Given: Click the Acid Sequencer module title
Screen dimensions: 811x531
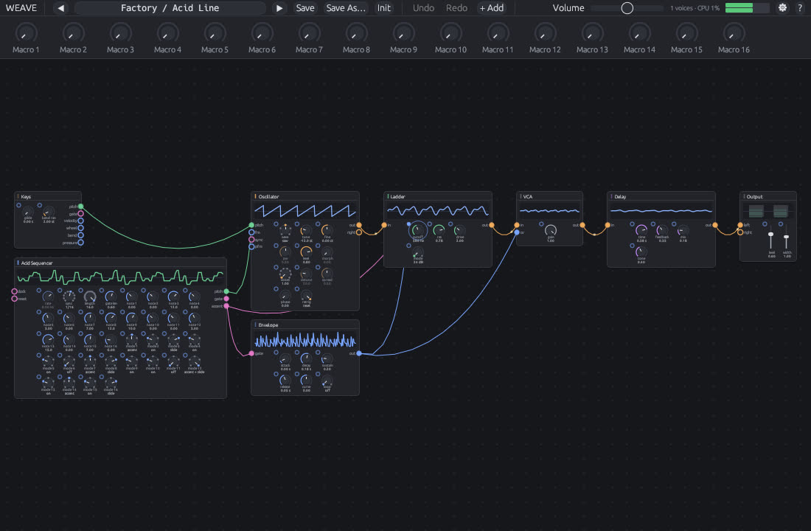Looking at the screenshot, I should pos(37,263).
